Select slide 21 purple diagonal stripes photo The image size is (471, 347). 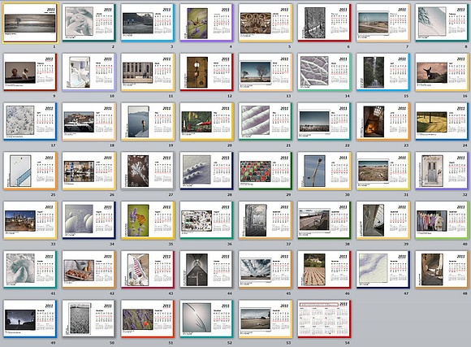click(266, 121)
